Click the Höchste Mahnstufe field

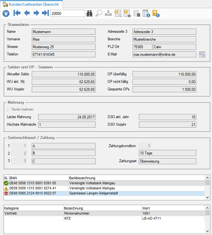click(67, 124)
